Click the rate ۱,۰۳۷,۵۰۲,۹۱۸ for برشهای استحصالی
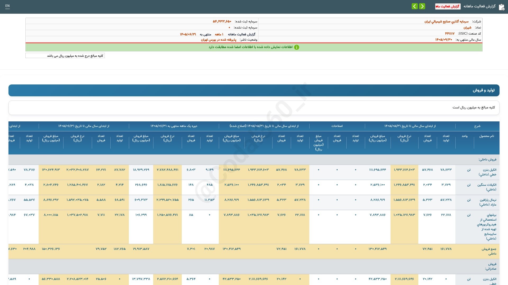The height and width of the screenshot is (285, 508). [x=78, y=215]
